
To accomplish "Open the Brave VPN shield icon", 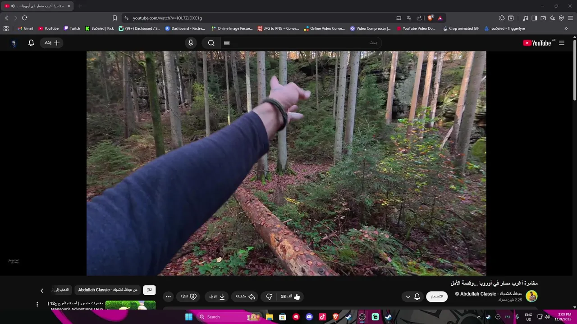I will [x=561, y=18].
